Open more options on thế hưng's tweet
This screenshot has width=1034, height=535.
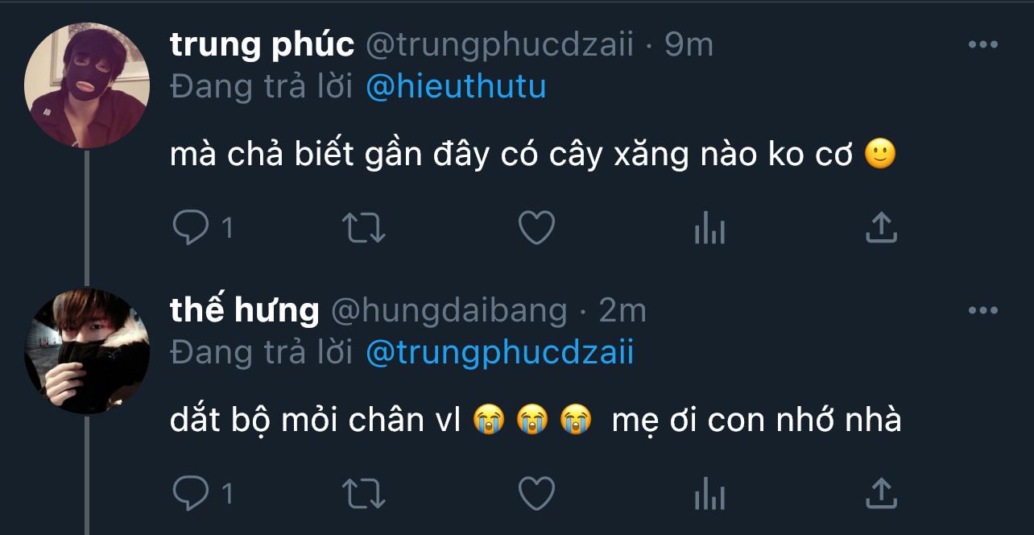point(982,310)
